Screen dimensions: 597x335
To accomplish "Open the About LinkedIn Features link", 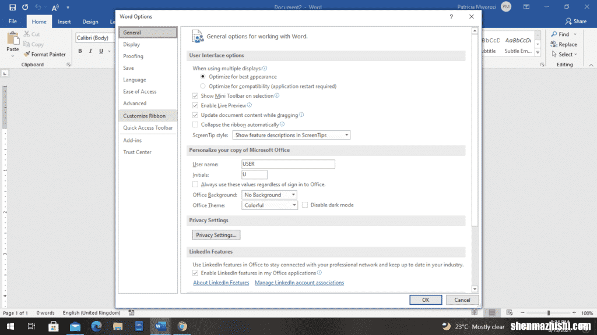I will point(221,283).
